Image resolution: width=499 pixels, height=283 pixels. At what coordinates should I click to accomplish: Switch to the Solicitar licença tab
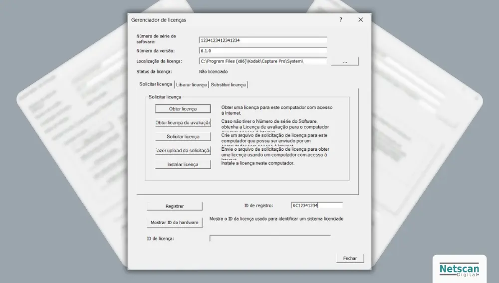point(156,84)
